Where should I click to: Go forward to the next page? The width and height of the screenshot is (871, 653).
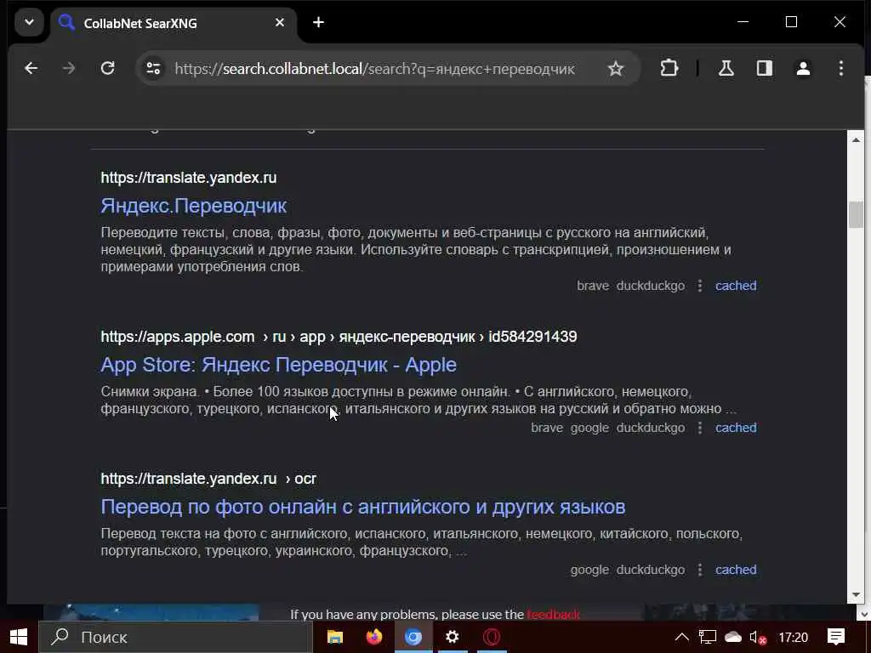tap(69, 68)
